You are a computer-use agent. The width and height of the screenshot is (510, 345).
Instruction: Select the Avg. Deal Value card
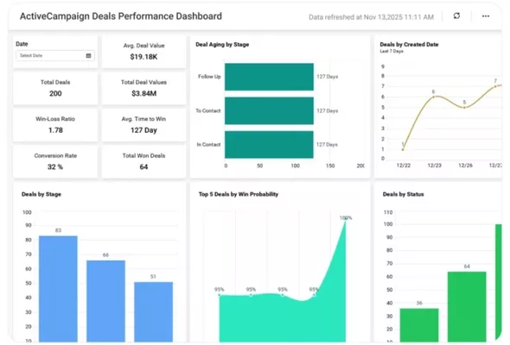[143, 52]
